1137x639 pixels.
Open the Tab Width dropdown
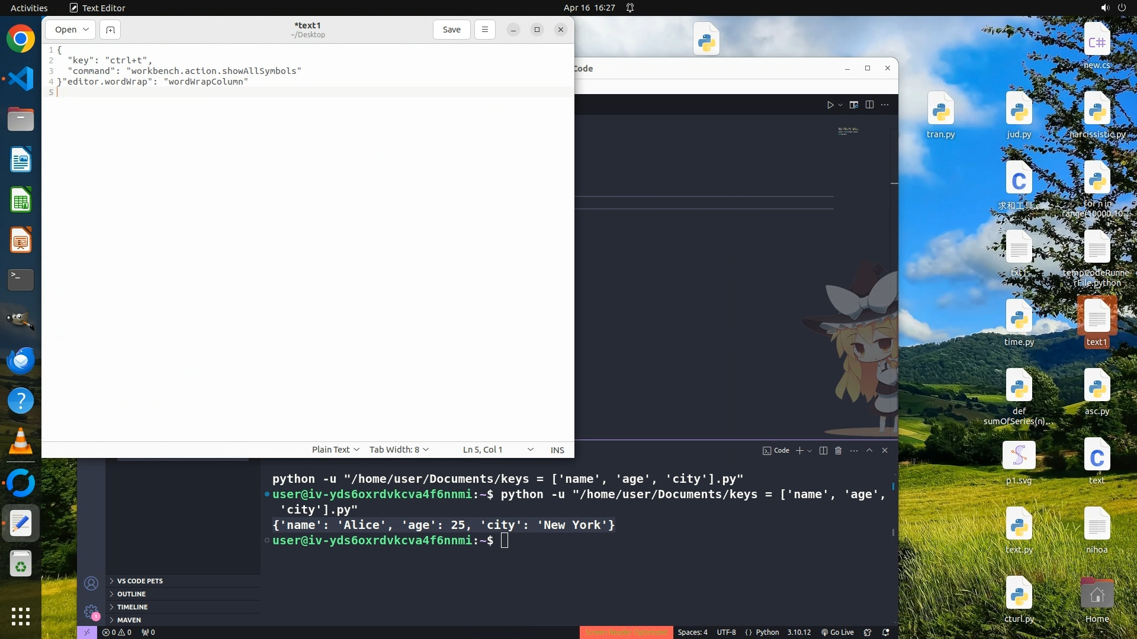click(x=399, y=450)
